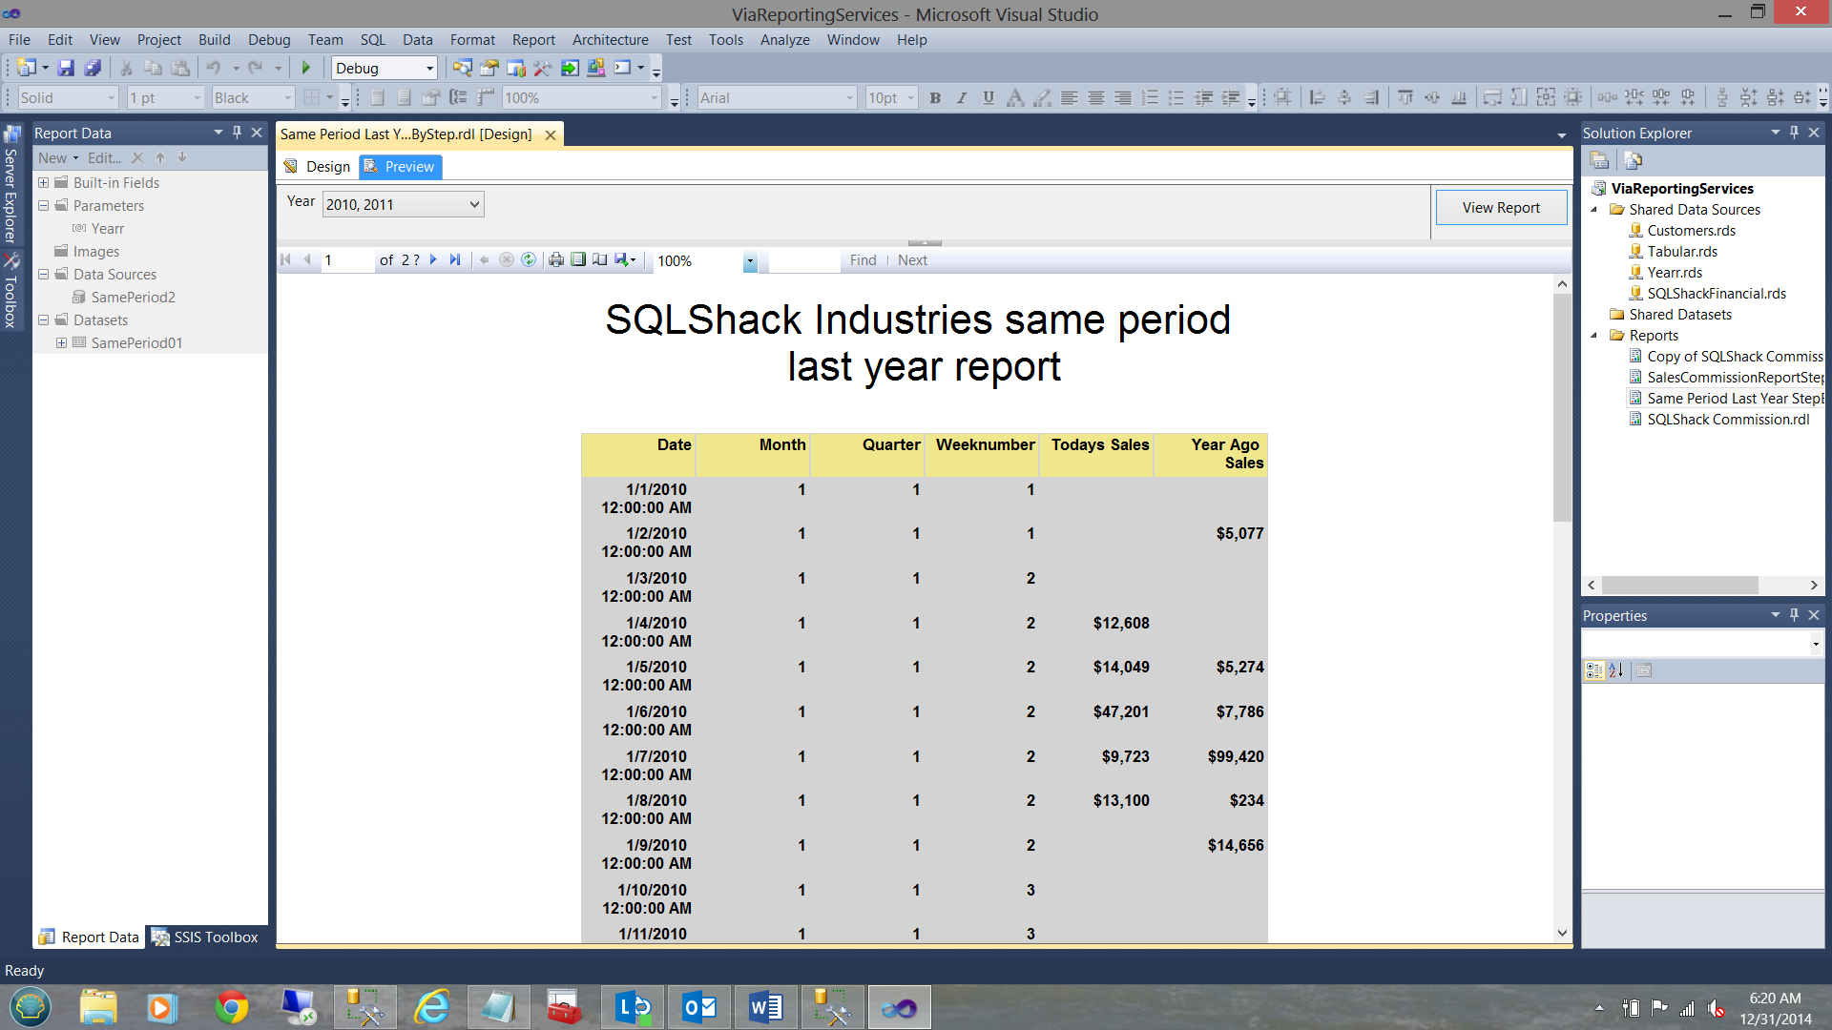The height and width of the screenshot is (1030, 1832).
Task: Click the Save All toolbar icon
Action: click(93, 68)
